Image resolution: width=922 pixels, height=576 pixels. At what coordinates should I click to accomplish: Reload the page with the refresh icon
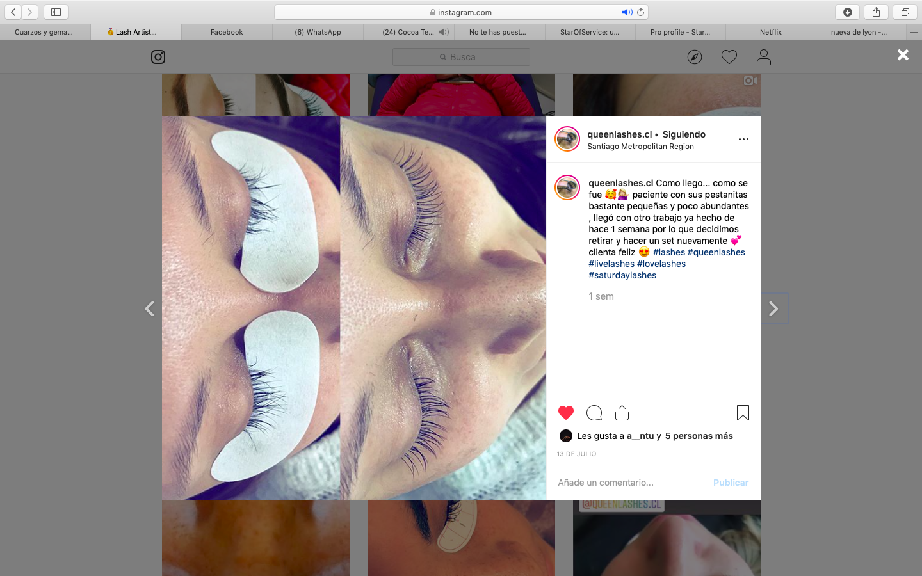pos(640,12)
